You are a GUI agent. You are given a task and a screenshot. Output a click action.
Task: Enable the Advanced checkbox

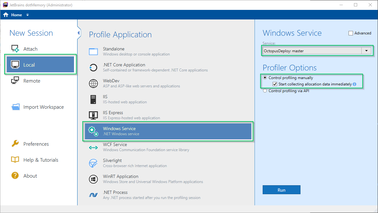pos(351,33)
